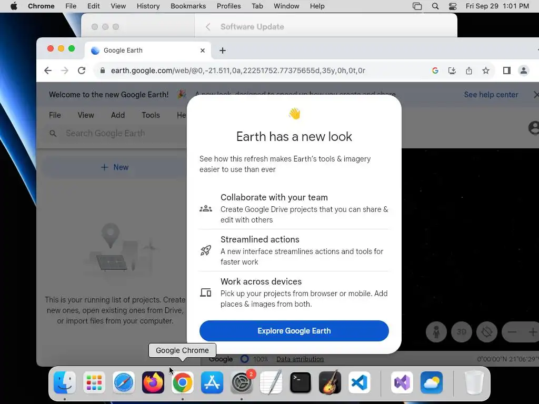Open the Chrome profile avatar
This screenshot has height=404, width=539.
(x=524, y=70)
